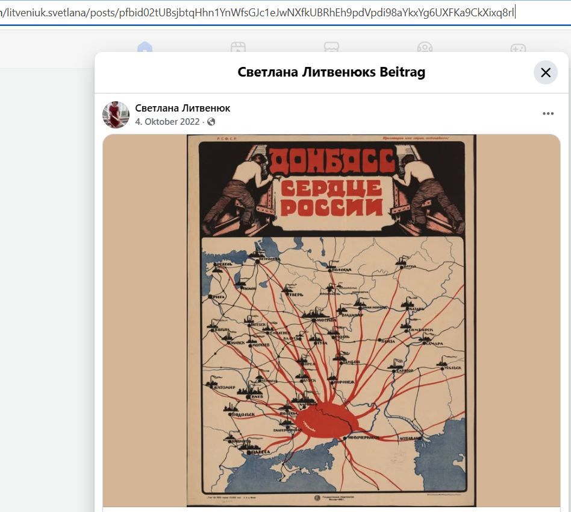
Task: Open the Facebook Home feed icon
Action: (x=145, y=46)
